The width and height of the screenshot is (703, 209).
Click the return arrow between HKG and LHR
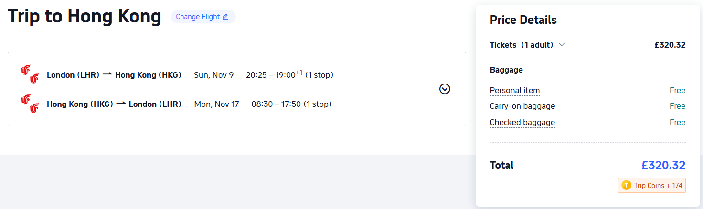pos(121,104)
